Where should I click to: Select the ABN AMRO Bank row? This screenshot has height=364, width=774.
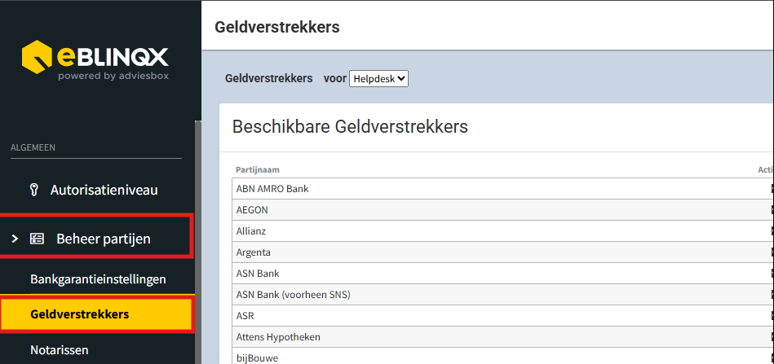point(272,189)
